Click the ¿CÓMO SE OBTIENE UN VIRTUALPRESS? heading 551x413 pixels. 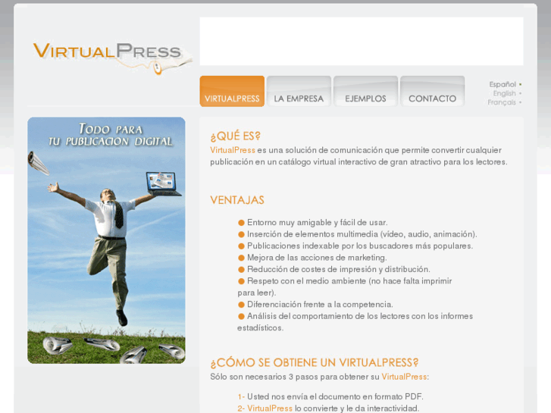(x=315, y=362)
